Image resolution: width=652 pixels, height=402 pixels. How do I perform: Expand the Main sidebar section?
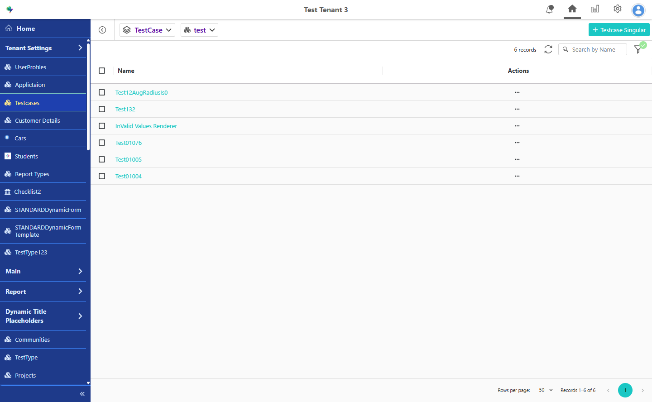click(x=43, y=271)
